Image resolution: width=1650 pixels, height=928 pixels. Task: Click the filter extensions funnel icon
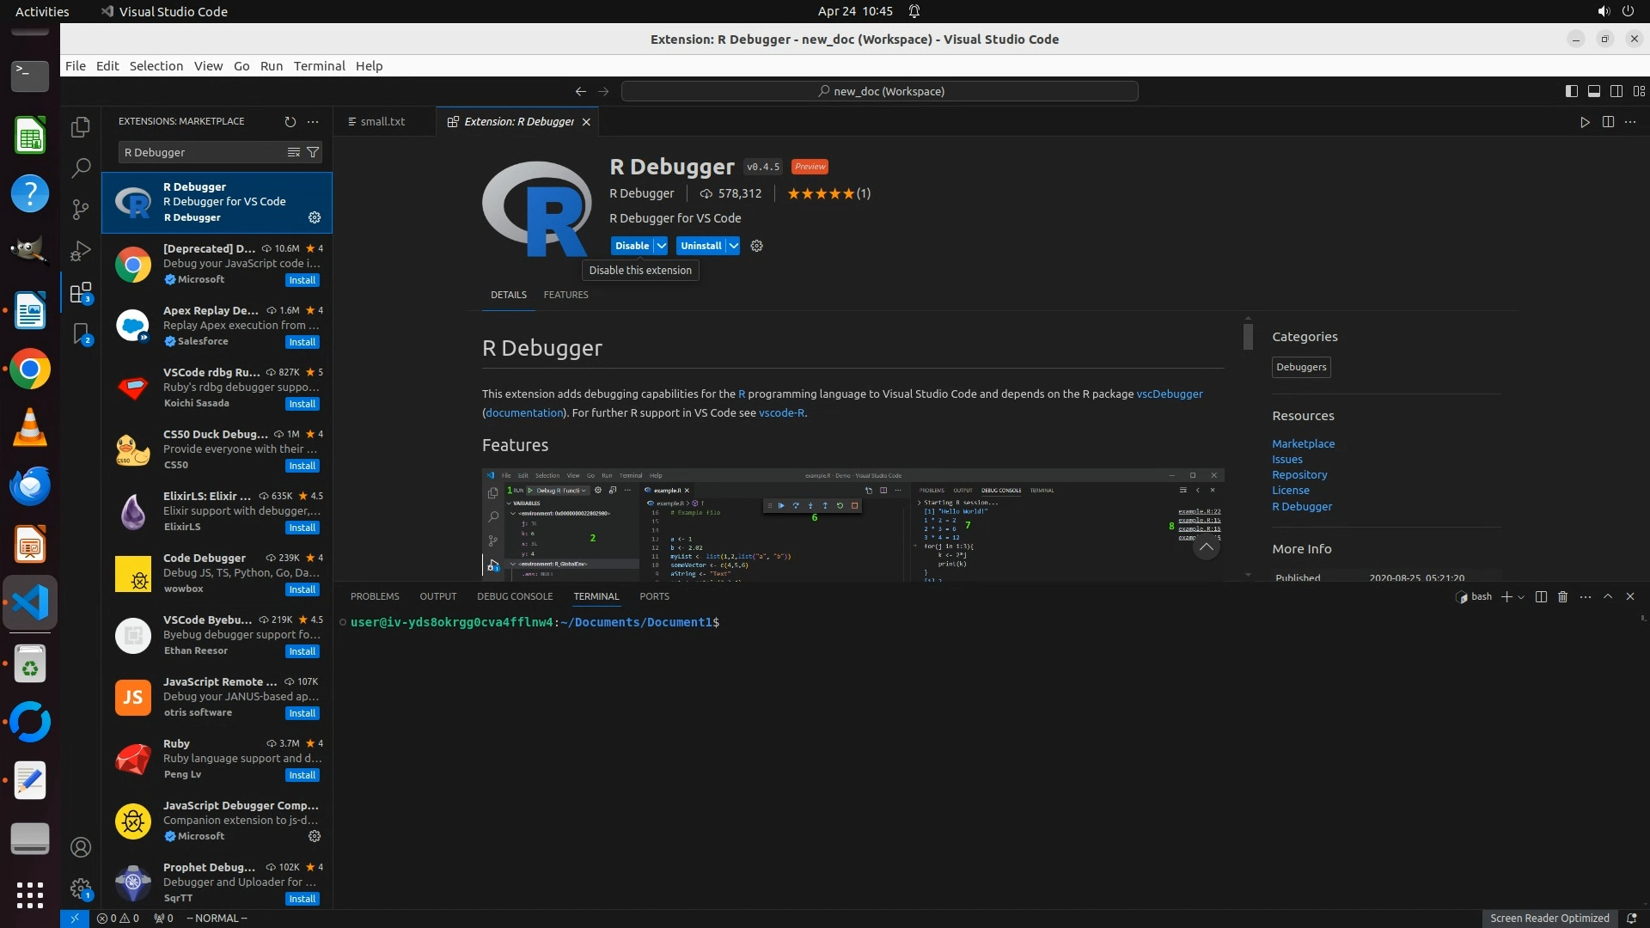click(313, 152)
